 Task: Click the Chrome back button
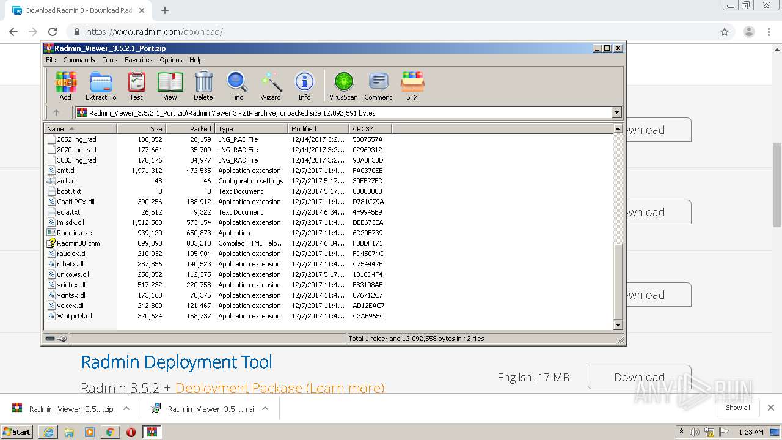[13, 32]
